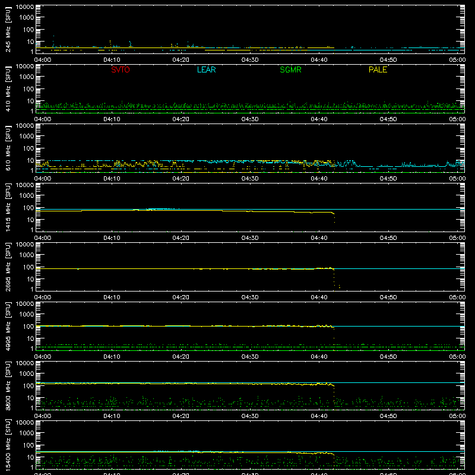Click the yellow PALE drop-off point in 2695 MHz panel
This screenshot has height=475, width=475.
coord(334,277)
